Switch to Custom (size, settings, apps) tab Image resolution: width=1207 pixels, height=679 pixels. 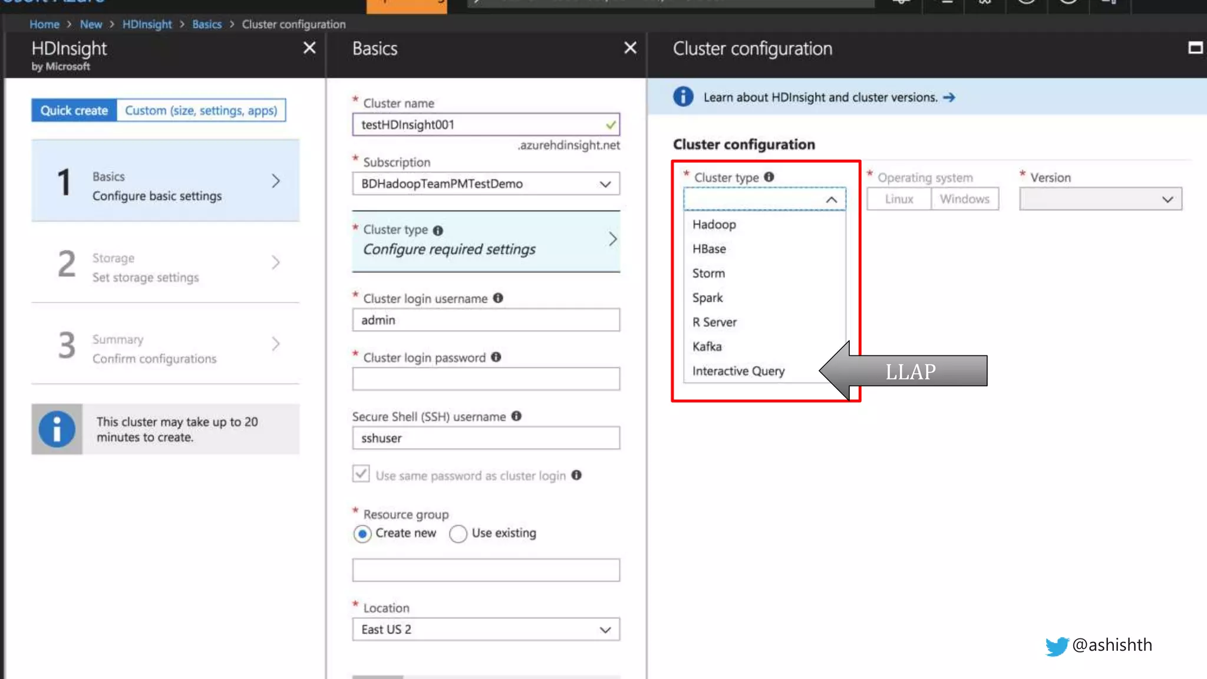tap(201, 111)
